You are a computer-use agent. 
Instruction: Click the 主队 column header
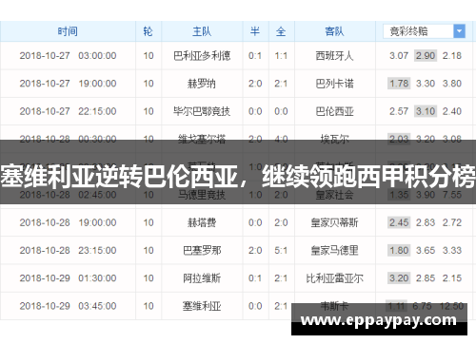[202, 31]
